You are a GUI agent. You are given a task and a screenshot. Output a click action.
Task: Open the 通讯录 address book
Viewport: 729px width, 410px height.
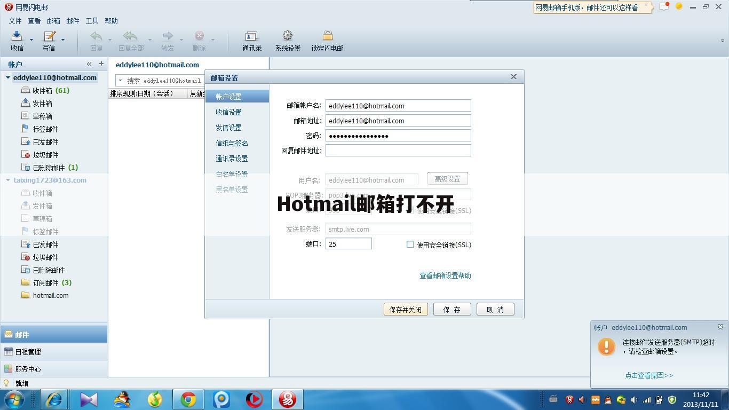[x=252, y=41]
